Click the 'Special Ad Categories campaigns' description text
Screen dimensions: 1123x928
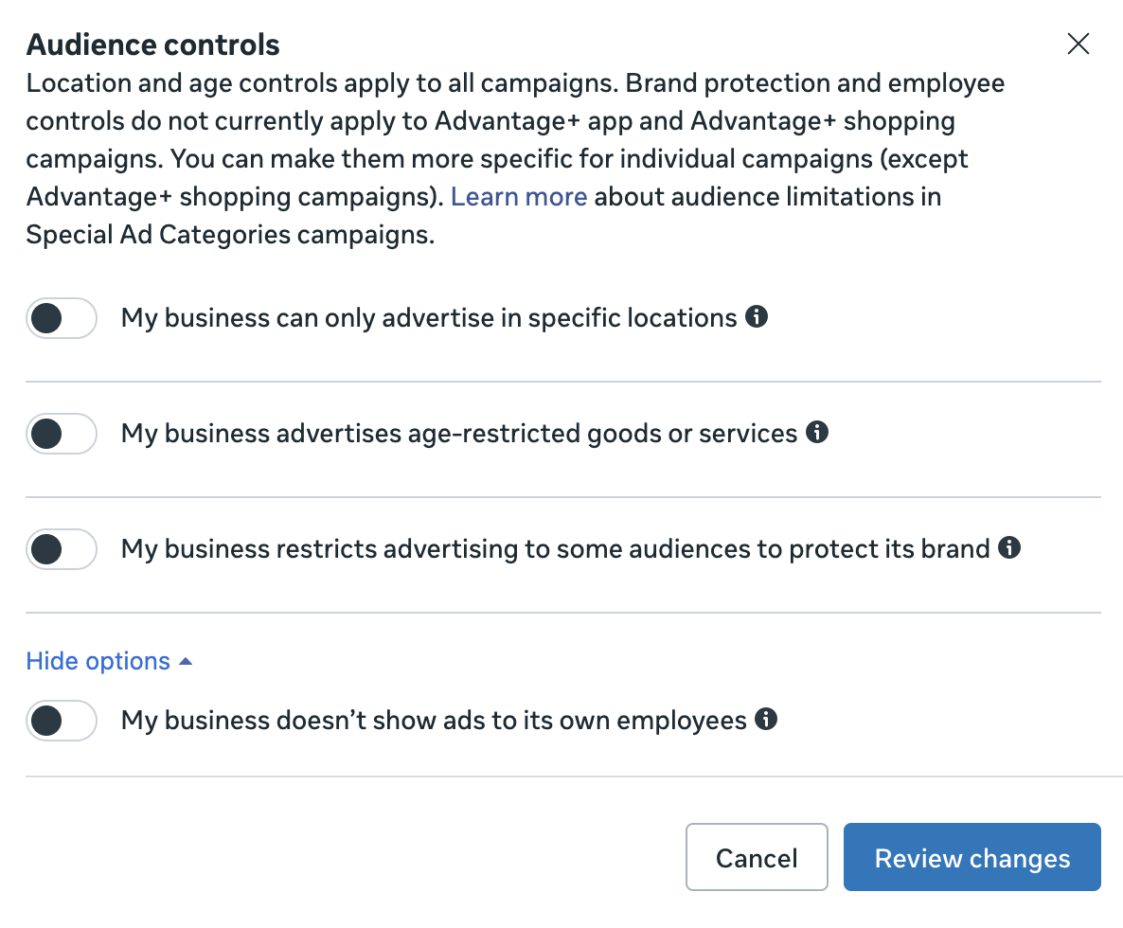[230, 235]
